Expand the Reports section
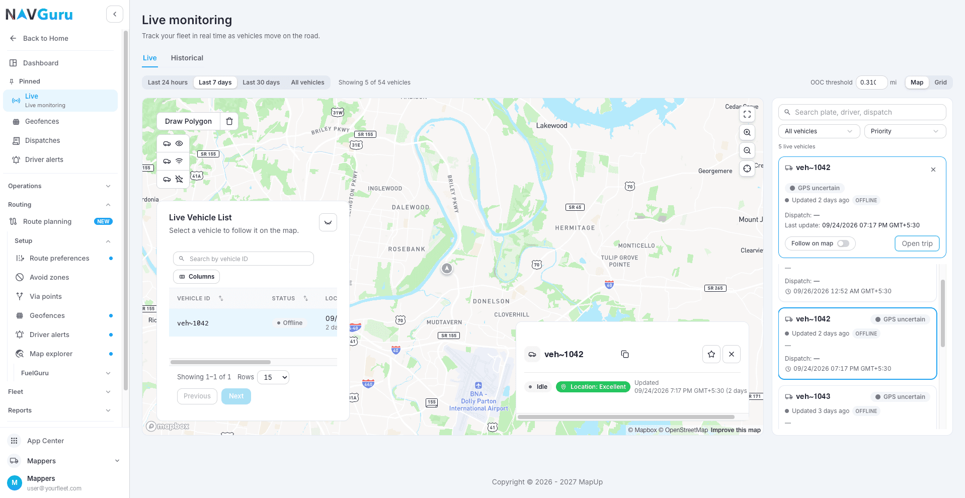 [x=60, y=410]
